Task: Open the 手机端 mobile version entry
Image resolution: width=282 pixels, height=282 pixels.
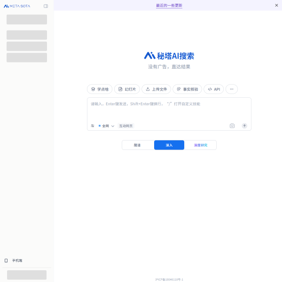Action: 14,260
